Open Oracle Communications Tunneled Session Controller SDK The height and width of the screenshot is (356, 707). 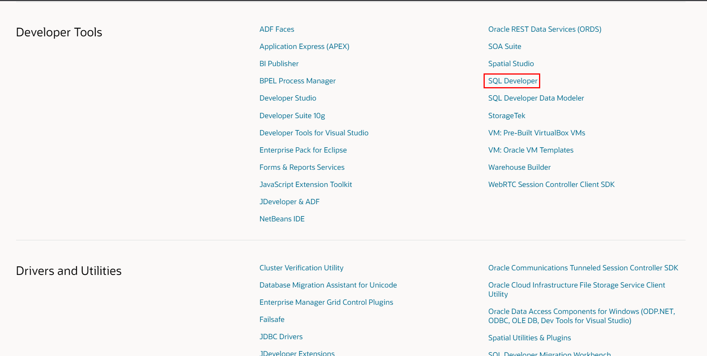pyautogui.click(x=583, y=268)
